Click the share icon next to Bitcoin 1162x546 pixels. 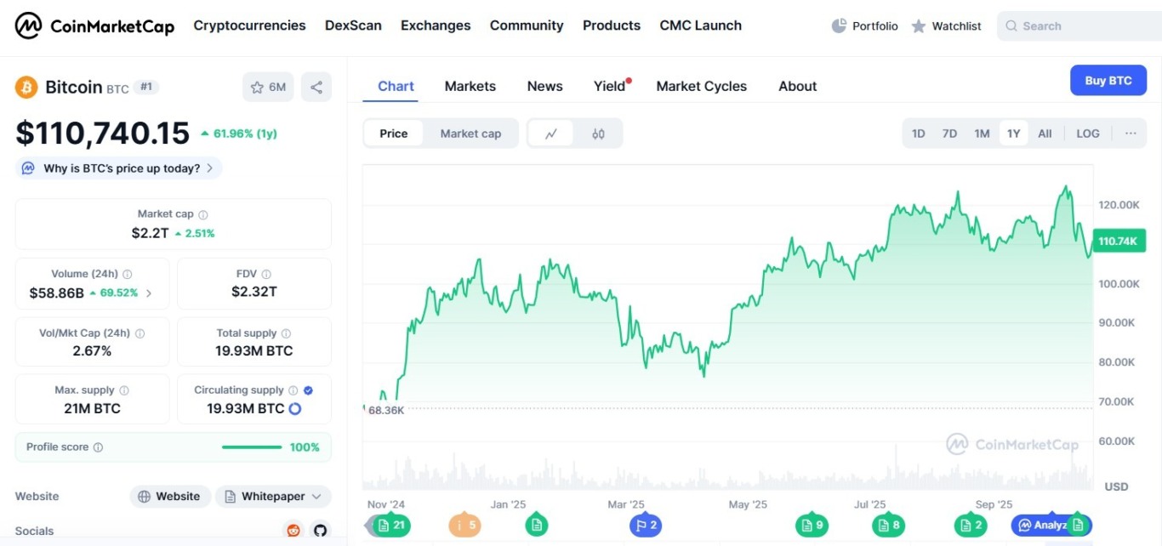point(316,87)
